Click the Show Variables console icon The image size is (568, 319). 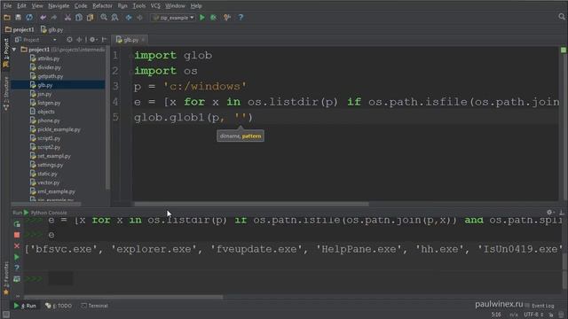click(x=17, y=279)
